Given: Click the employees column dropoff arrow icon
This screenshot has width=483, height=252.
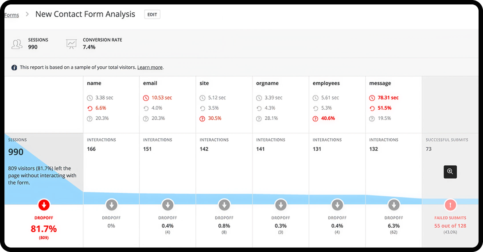Looking at the screenshot, I should pyautogui.click(x=337, y=205).
